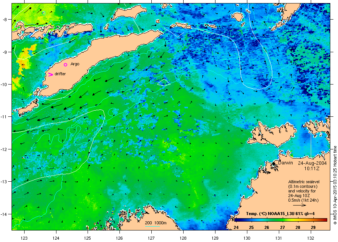Image resolution: width=338 pixels, height=242 pixels.
Task: Click the temperature colorbar near 27
Action: (x=282, y=220)
